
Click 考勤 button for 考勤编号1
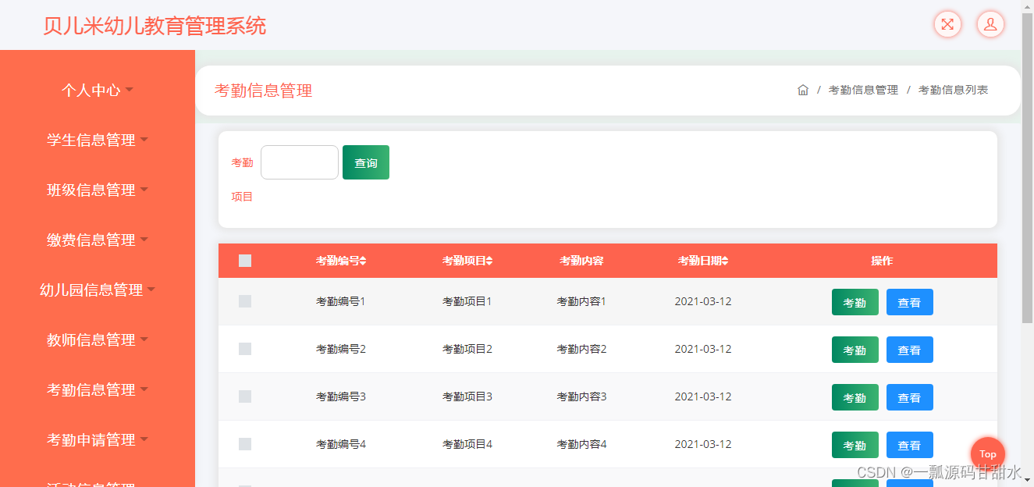(x=855, y=302)
